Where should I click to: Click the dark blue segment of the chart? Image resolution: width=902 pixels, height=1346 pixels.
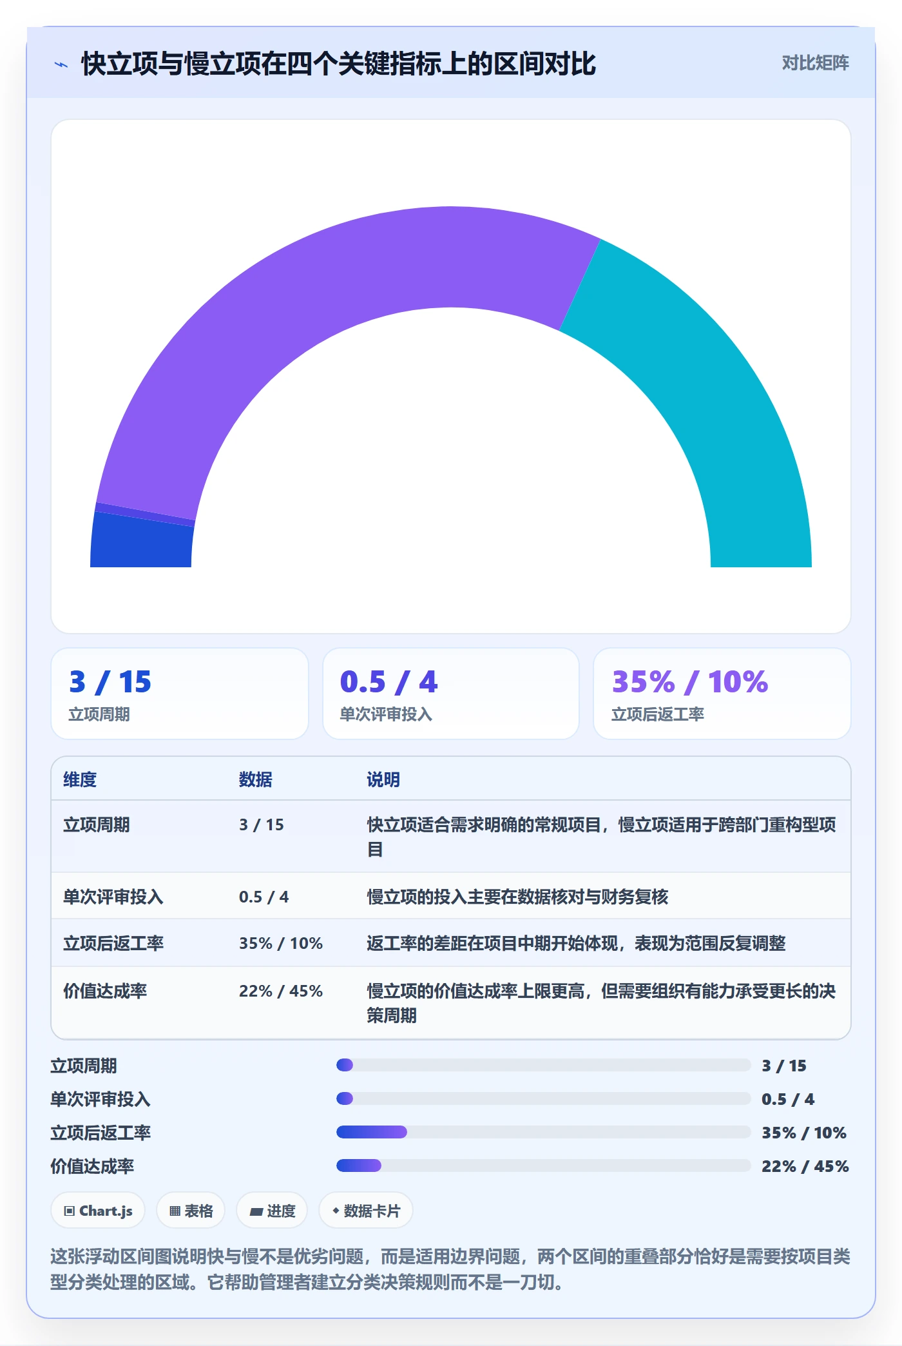(141, 541)
